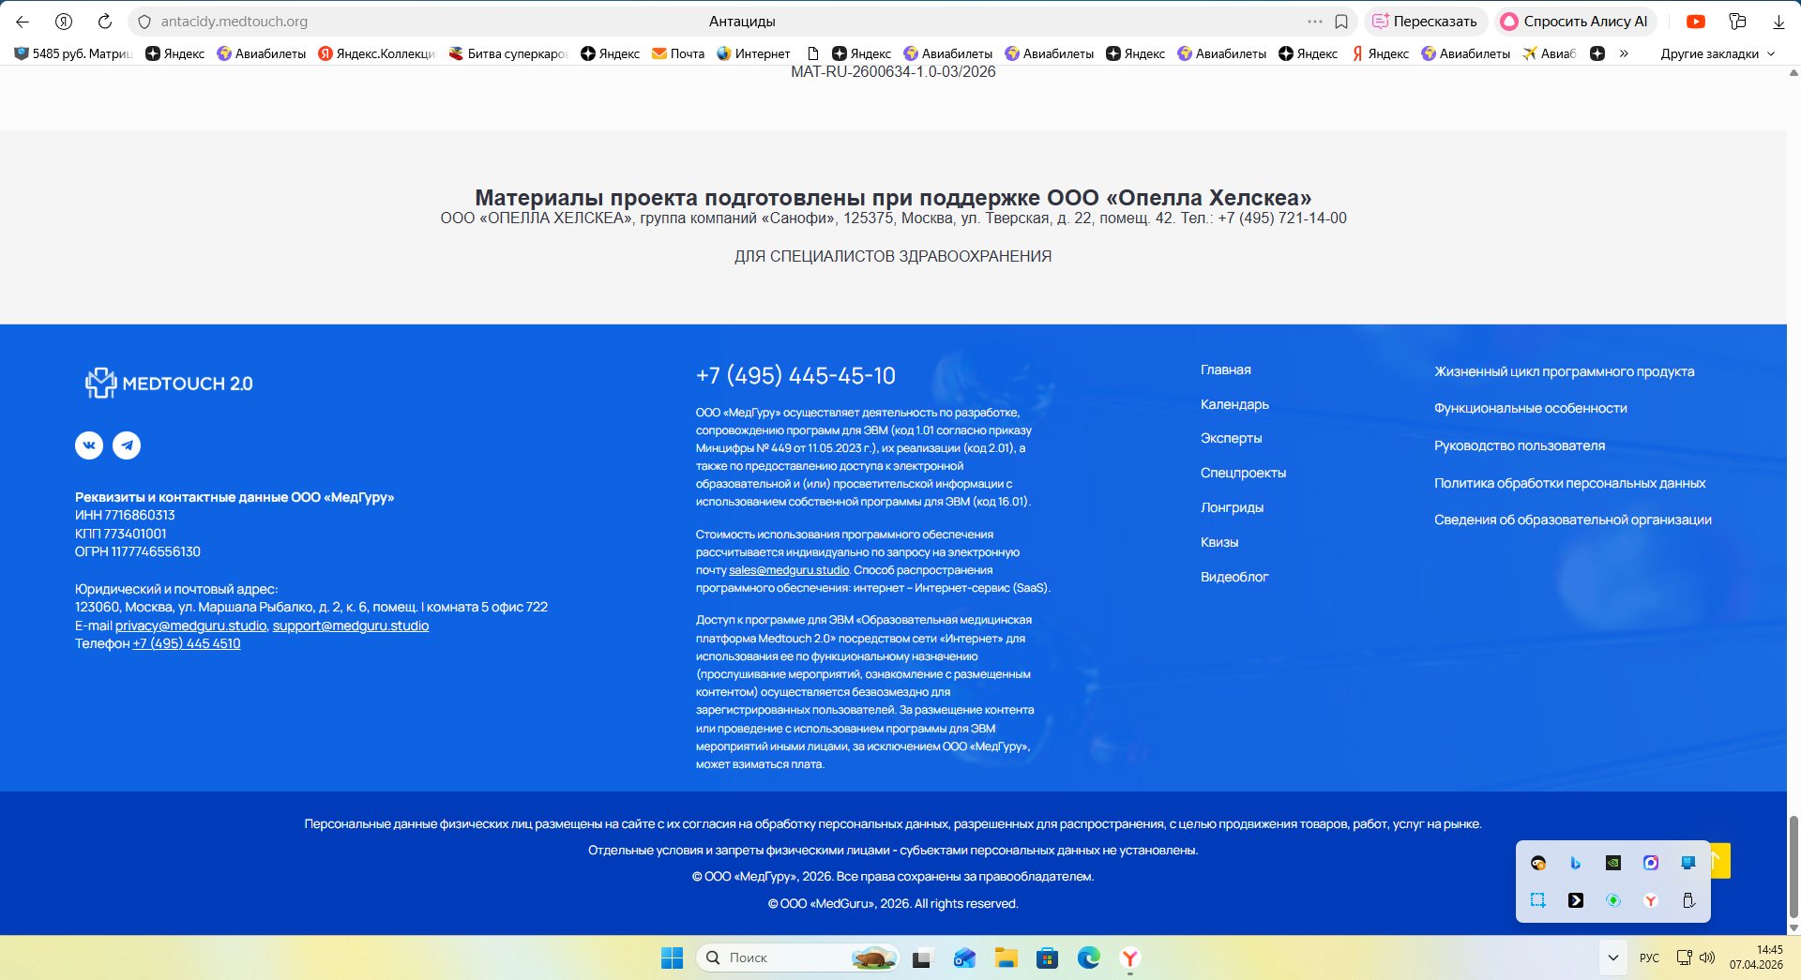1801x980 pixels.
Task: Show browser downloads
Action: click(x=1778, y=22)
